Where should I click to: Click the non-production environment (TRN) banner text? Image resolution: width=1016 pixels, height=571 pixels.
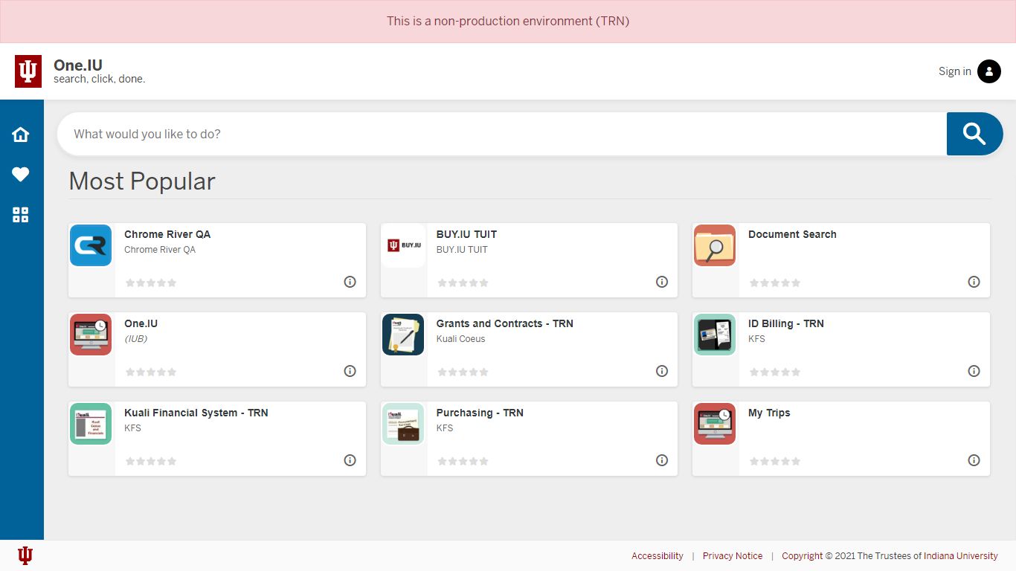point(508,21)
